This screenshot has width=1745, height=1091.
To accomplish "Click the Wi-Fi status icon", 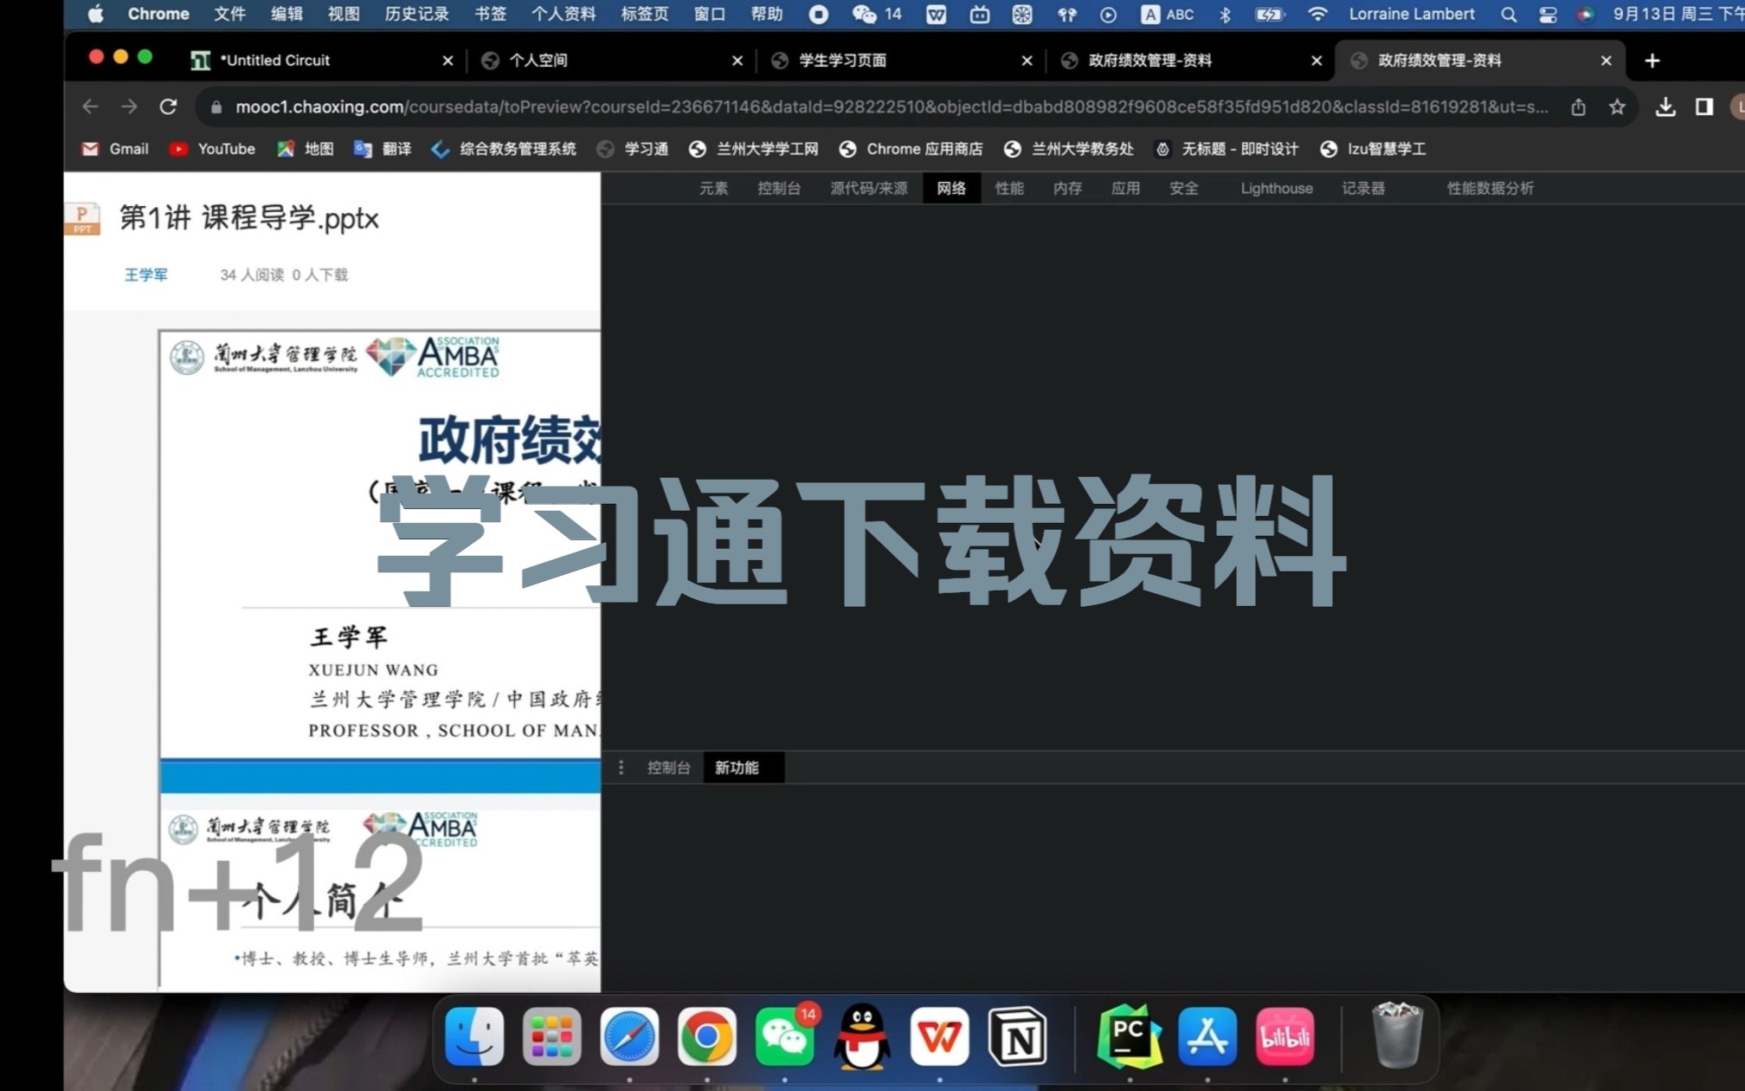I will [x=1317, y=14].
